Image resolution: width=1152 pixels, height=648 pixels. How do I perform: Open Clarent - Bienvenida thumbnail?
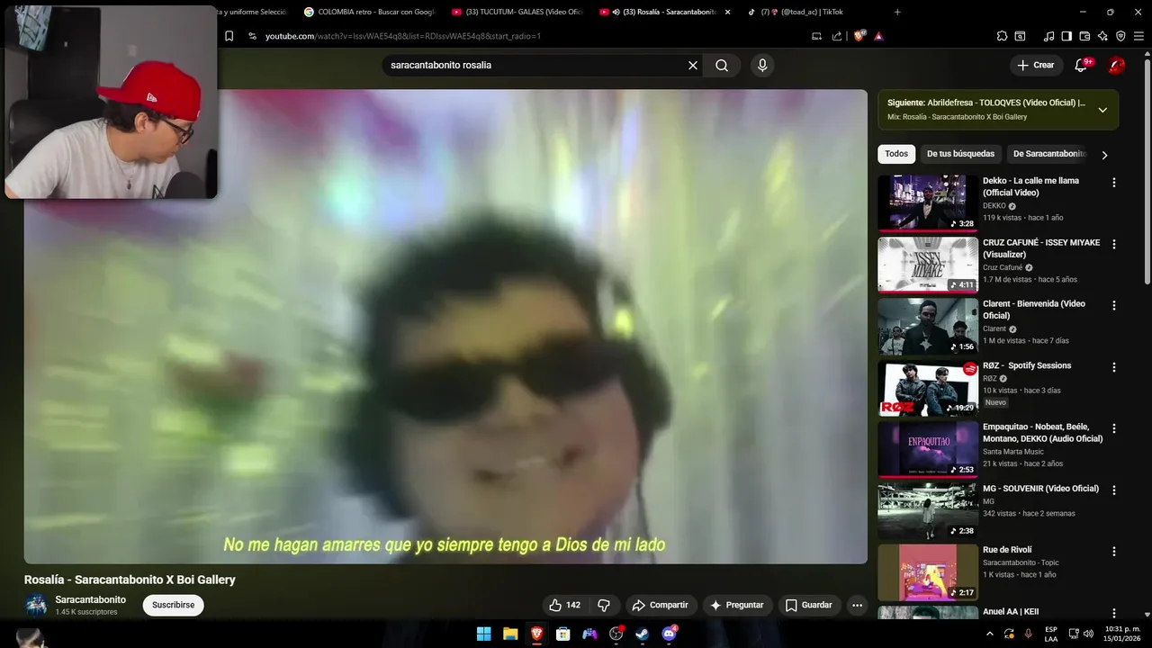[928, 326]
